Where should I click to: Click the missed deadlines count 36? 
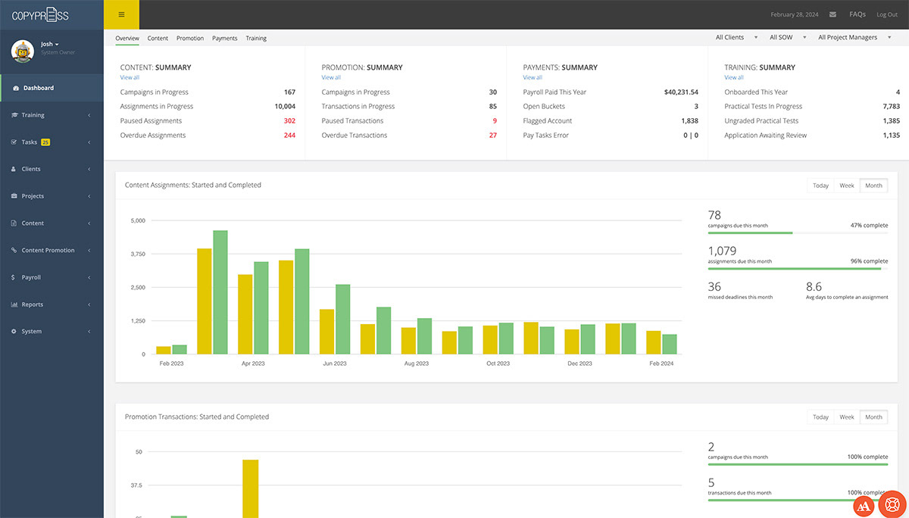[714, 286]
